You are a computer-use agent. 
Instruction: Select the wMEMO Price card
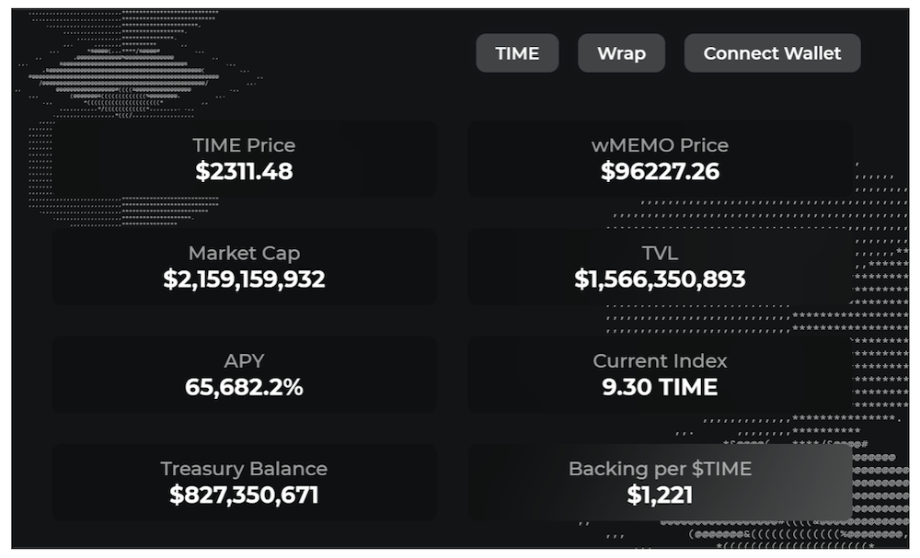[660, 159]
